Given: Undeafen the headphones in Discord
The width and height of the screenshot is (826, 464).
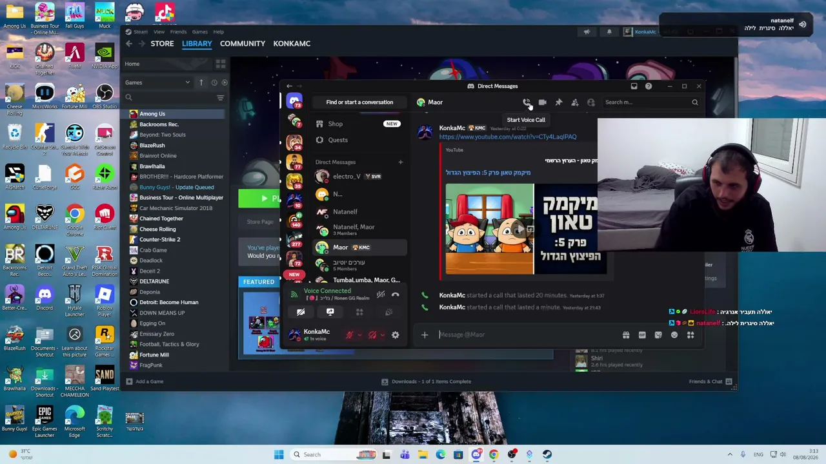Looking at the screenshot, I should coord(372,335).
